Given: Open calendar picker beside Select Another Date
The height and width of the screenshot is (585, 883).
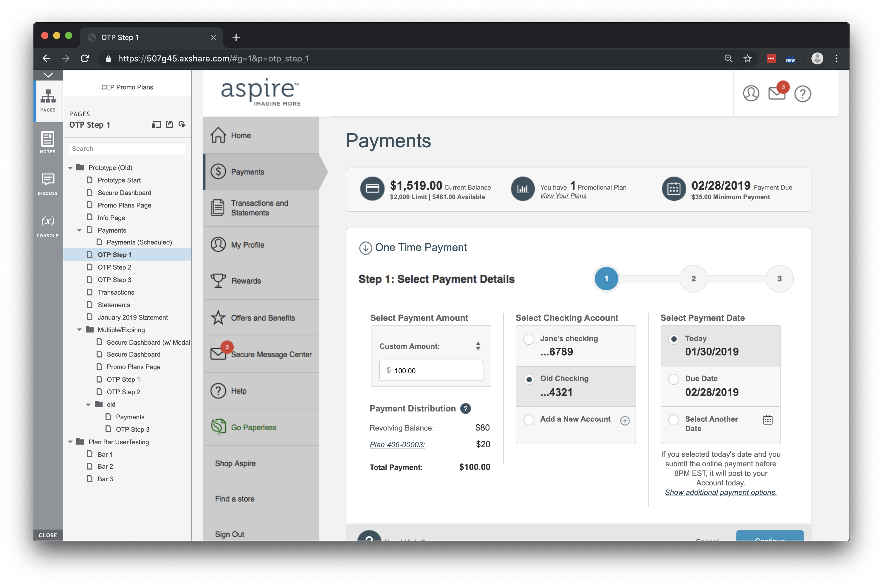Looking at the screenshot, I should coord(767,420).
